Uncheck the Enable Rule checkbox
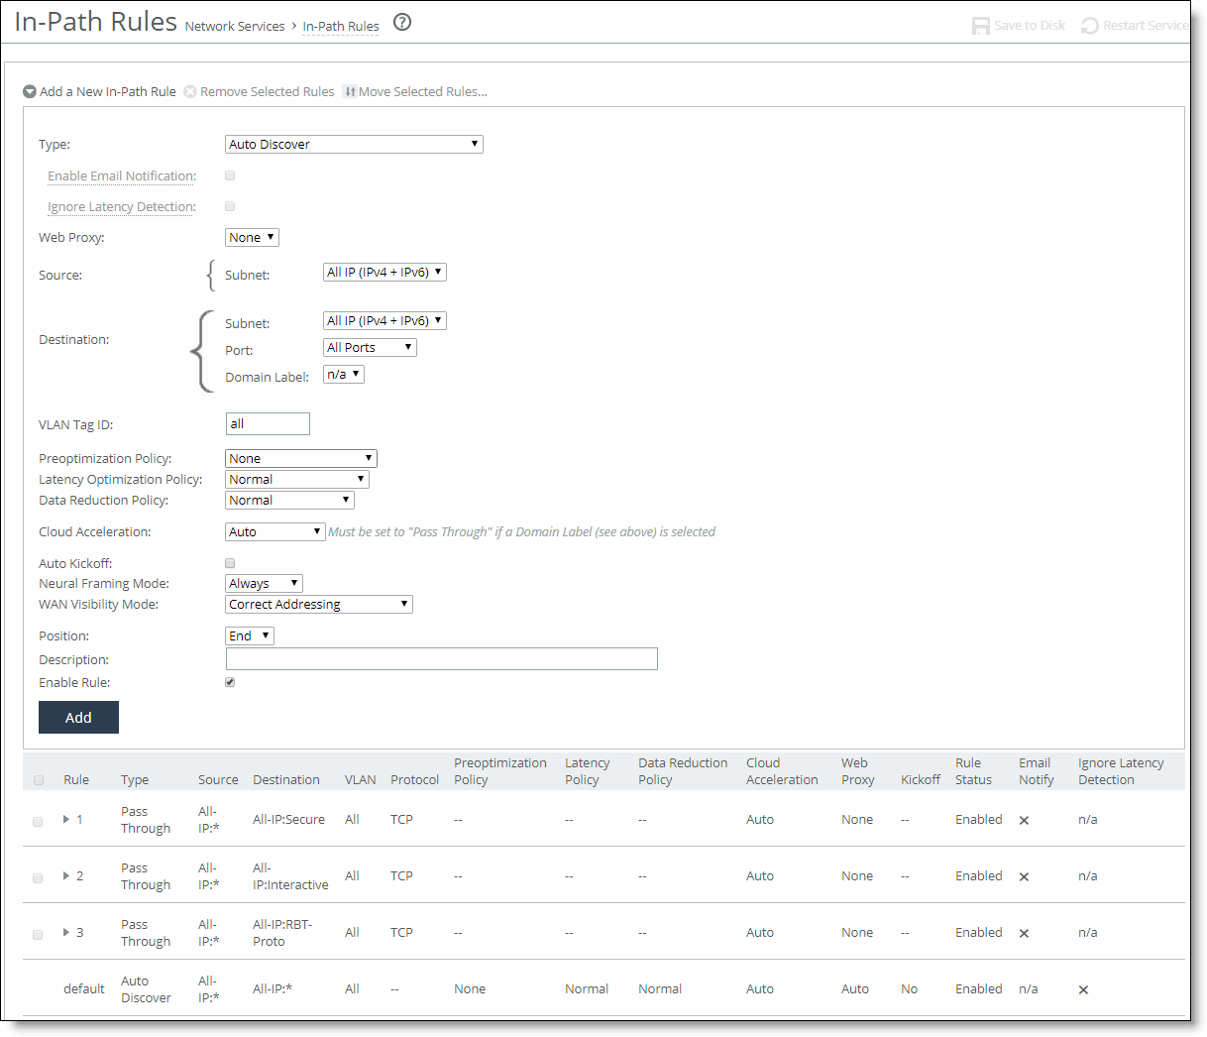The width and height of the screenshot is (1207, 1037). 229,681
